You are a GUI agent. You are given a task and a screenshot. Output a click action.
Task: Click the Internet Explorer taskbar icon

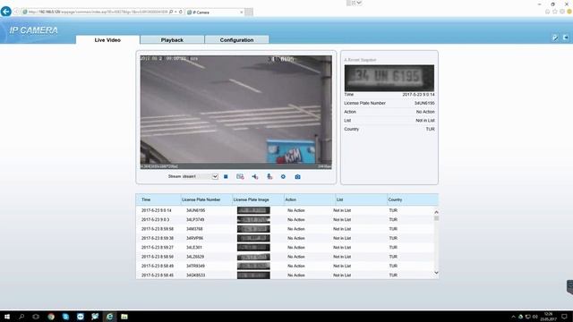pos(109,317)
